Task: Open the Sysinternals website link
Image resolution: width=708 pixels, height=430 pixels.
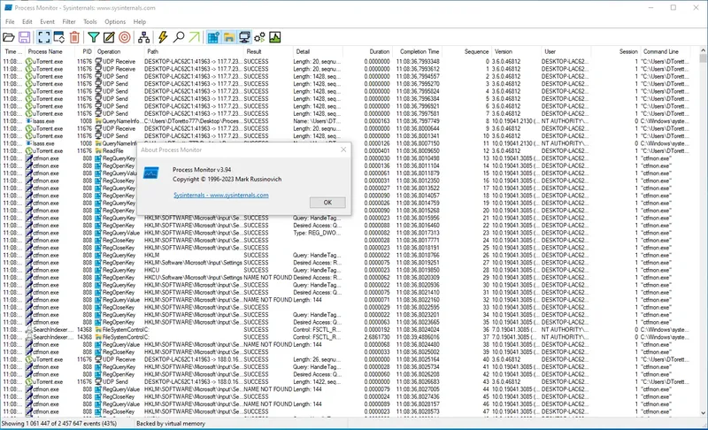Action: [x=221, y=195]
